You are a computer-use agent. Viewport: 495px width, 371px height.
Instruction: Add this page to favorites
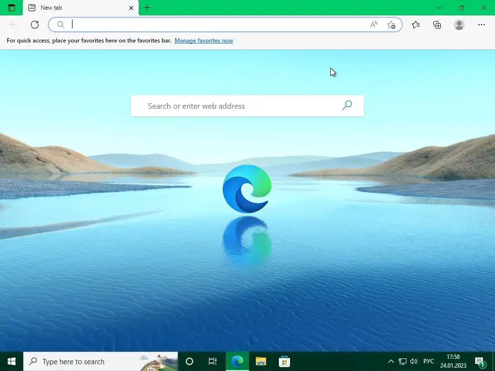pyautogui.click(x=391, y=25)
